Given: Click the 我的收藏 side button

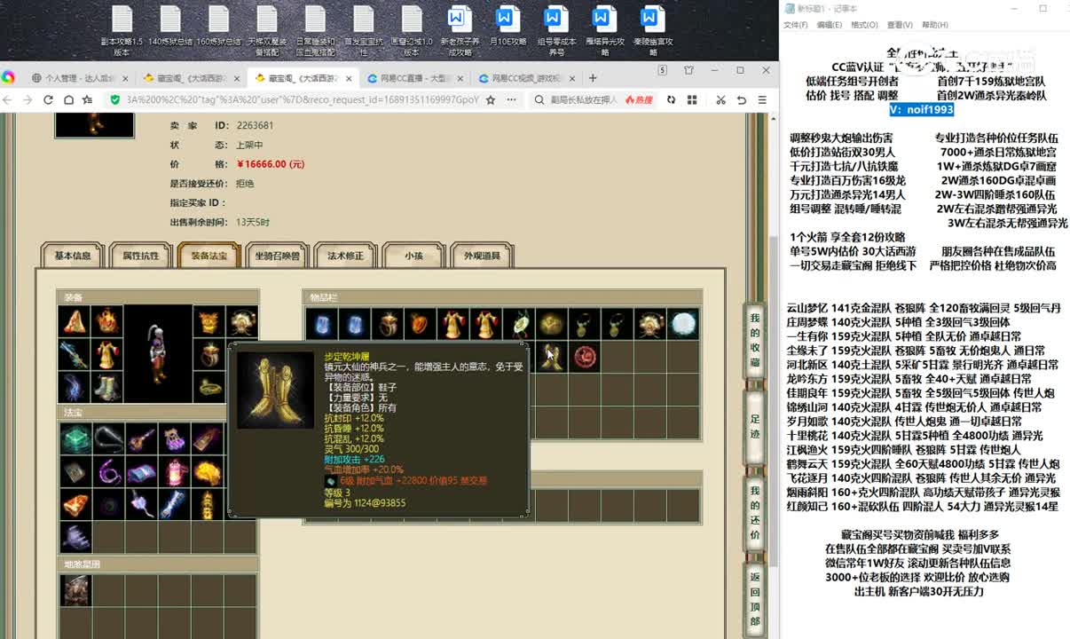Looking at the screenshot, I should [x=755, y=339].
